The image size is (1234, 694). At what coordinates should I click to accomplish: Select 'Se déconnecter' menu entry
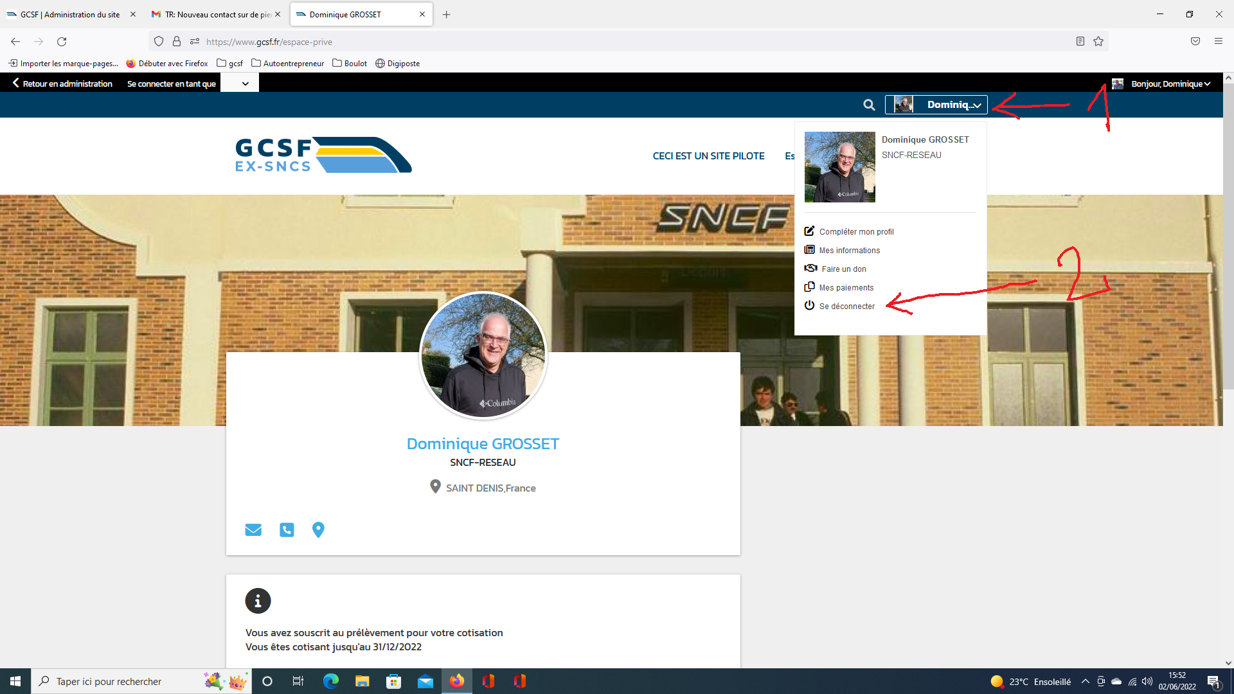coord(846,306)
